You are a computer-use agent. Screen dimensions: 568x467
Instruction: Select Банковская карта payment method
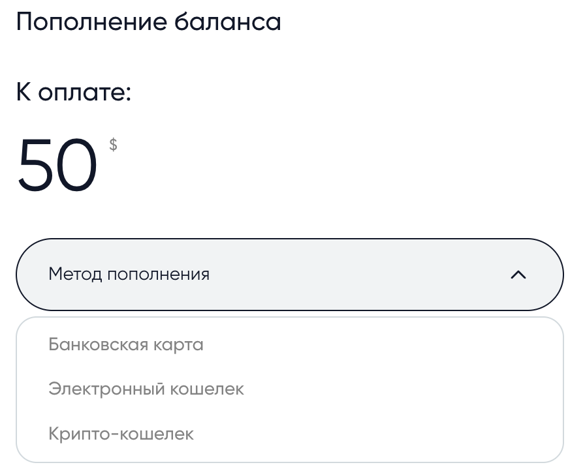126,344
